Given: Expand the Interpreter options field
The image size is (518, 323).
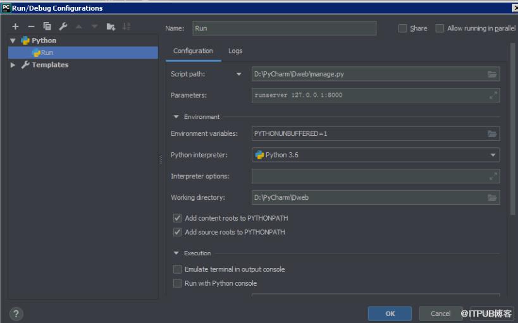Looking at the screenshot, I should coord(493,176).
